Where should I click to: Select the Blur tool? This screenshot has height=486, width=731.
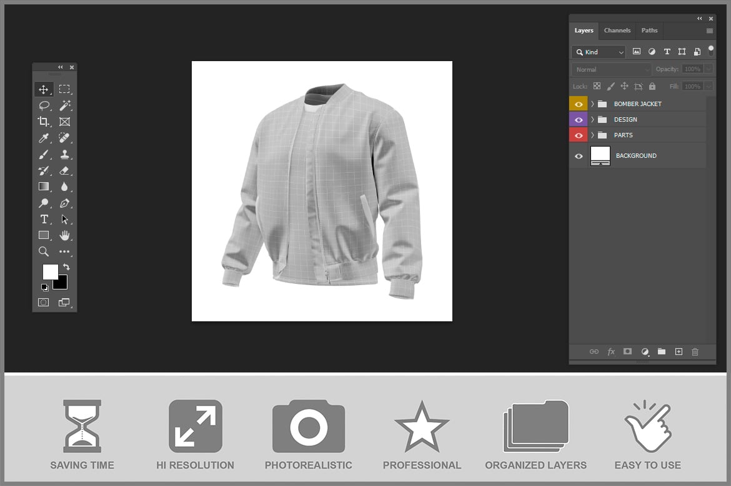point(64,187)
